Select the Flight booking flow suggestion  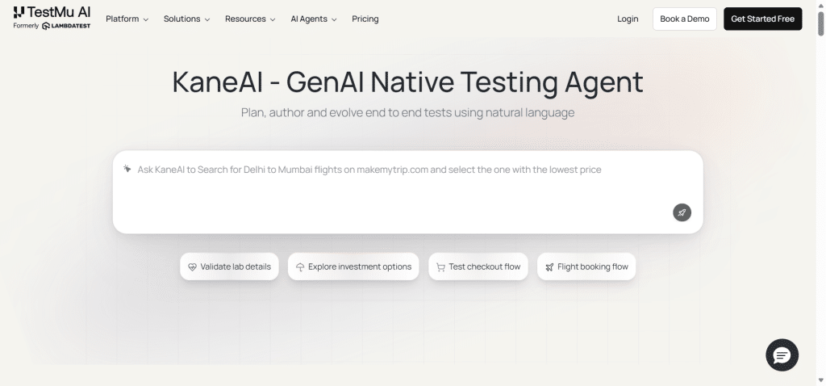[586, 266]
